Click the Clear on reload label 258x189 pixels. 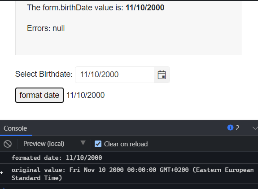[126, 144]
